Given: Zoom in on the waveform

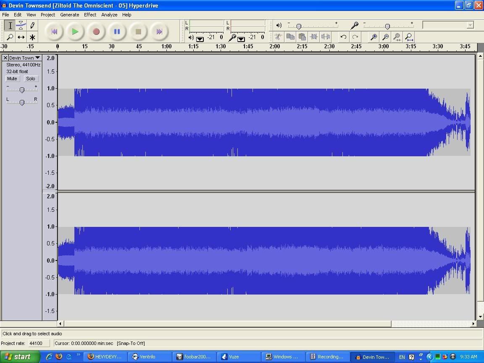Looking at the screenshot, I should tap(374, 37).
